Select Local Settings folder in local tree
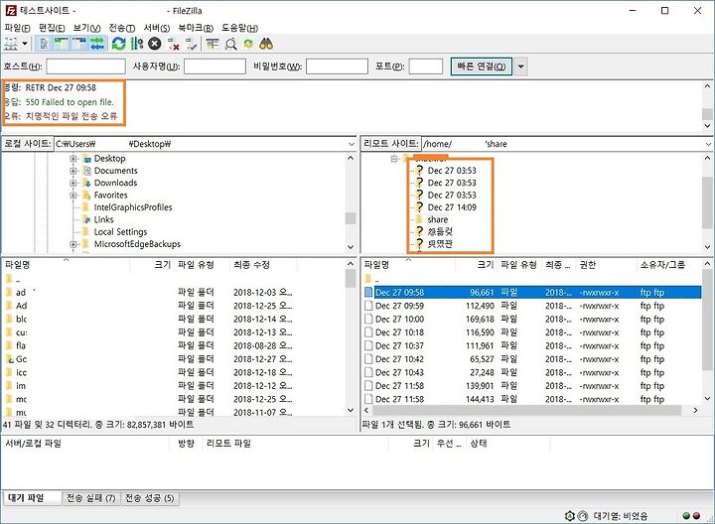Screen dimensions: 715x524 pyautogui.click(x=120, y=232)
